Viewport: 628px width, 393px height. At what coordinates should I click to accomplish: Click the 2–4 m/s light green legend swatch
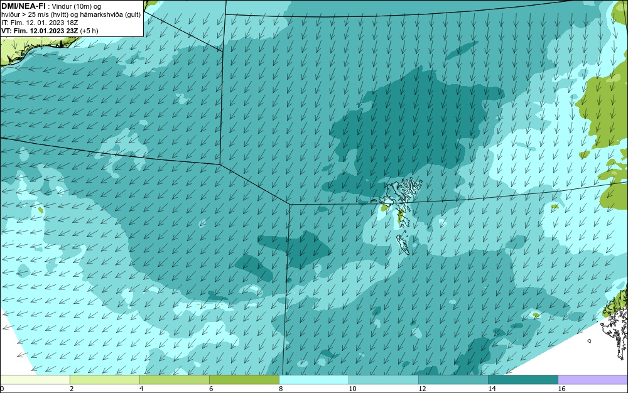coord(104,380)
